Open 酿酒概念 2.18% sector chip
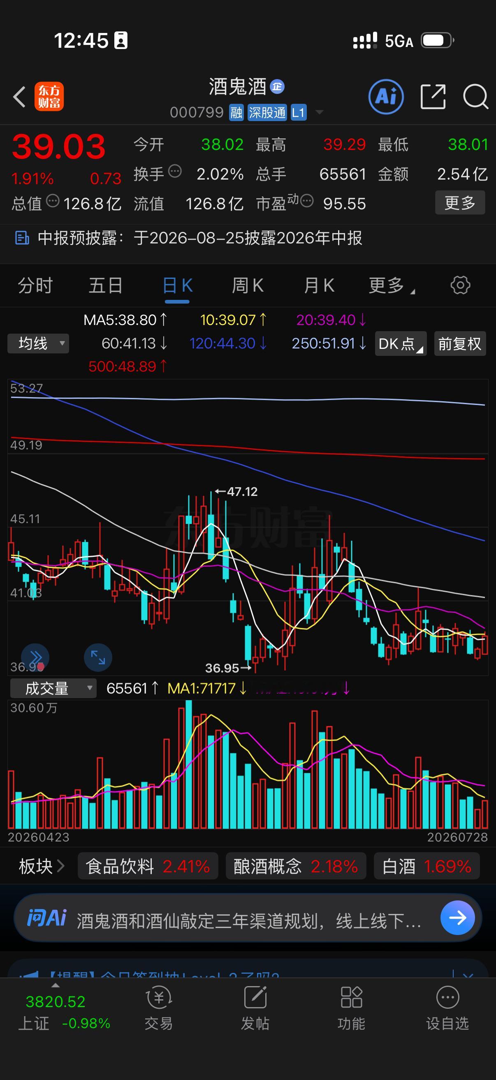The image size is (496, 1080). pos(296,866)
